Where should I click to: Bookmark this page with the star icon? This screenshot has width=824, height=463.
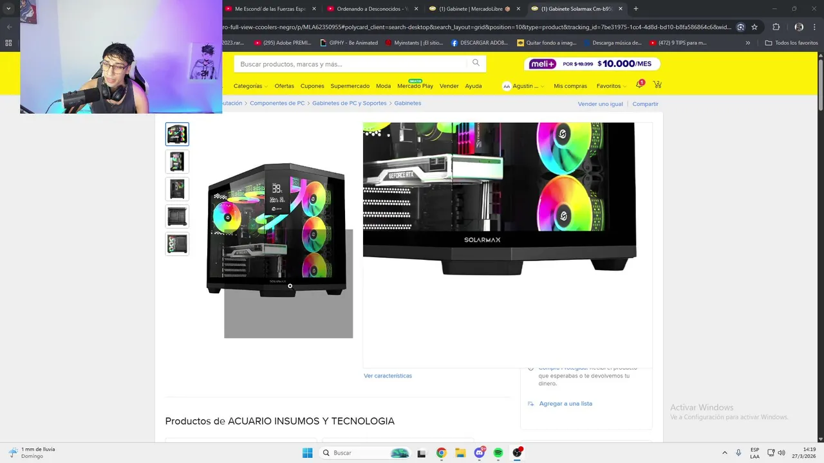[754, 27]
